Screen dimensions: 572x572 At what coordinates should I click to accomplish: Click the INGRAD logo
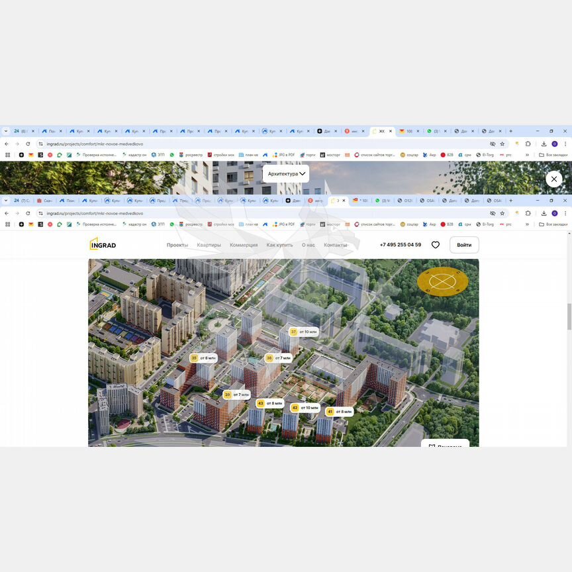103,244
